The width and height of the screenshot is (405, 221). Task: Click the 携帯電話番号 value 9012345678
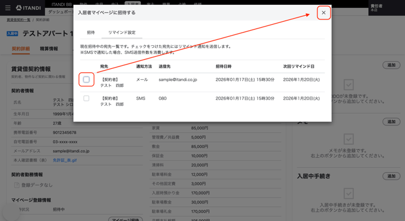[64, 133]
